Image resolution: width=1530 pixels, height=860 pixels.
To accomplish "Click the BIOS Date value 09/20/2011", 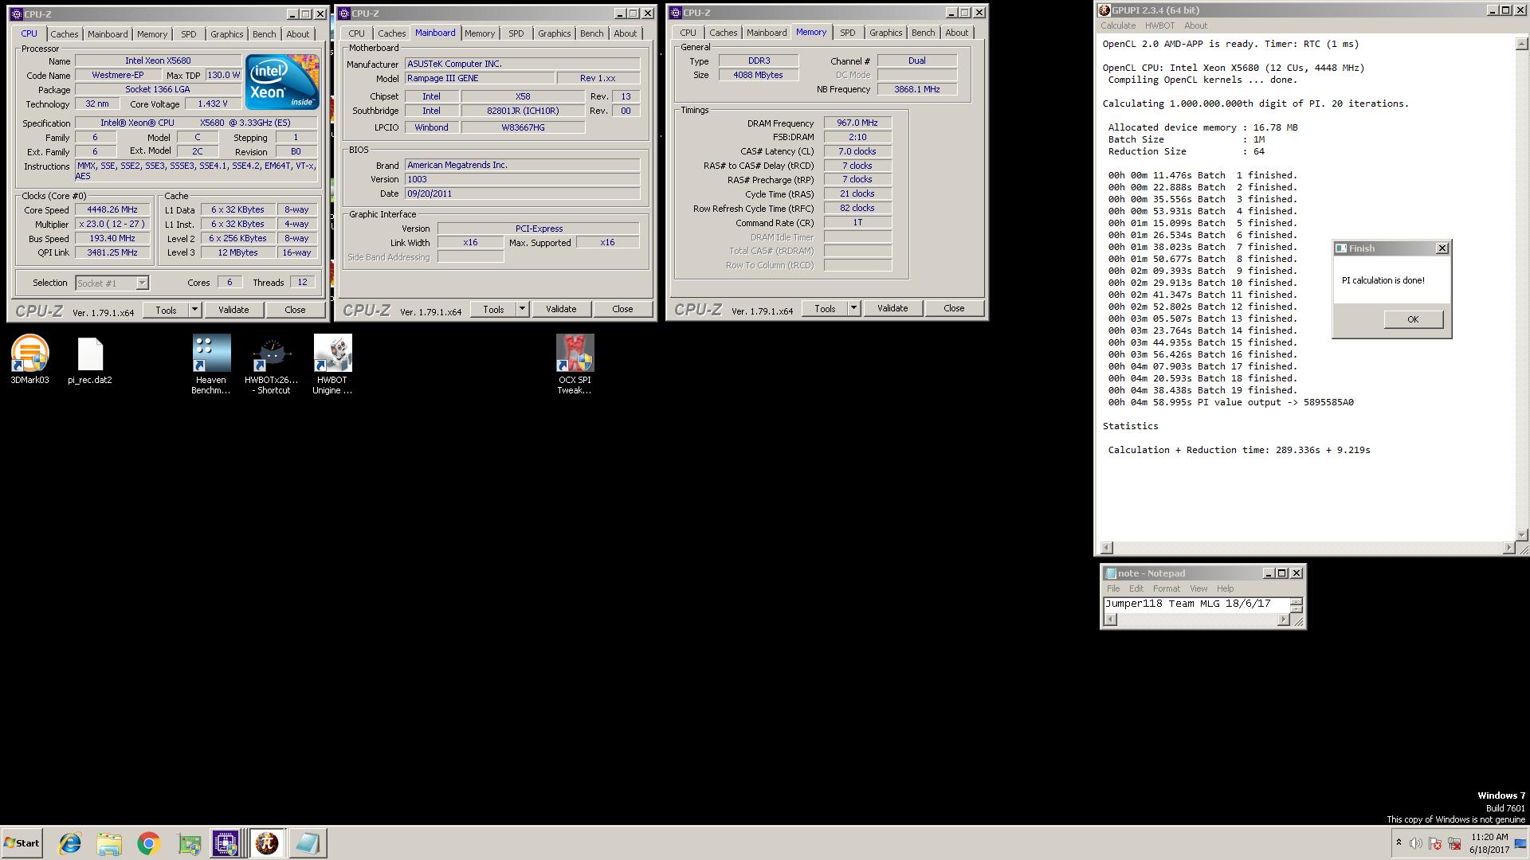I will point(522,193).
